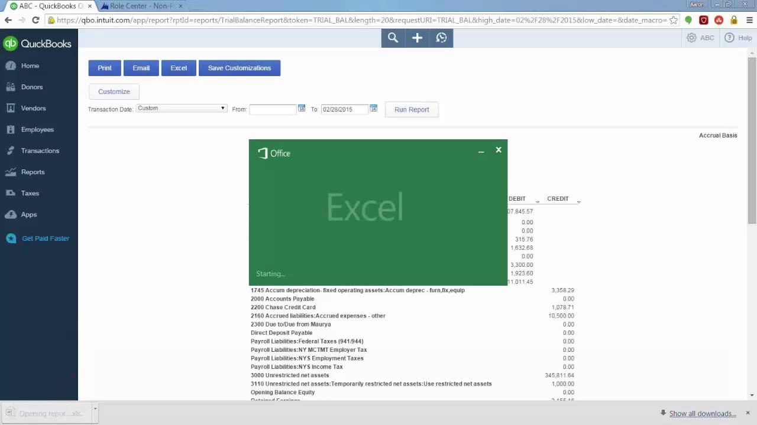Close the ABC - QuickBooks tab
Screen dimensions: 757x425
[89, 6]
